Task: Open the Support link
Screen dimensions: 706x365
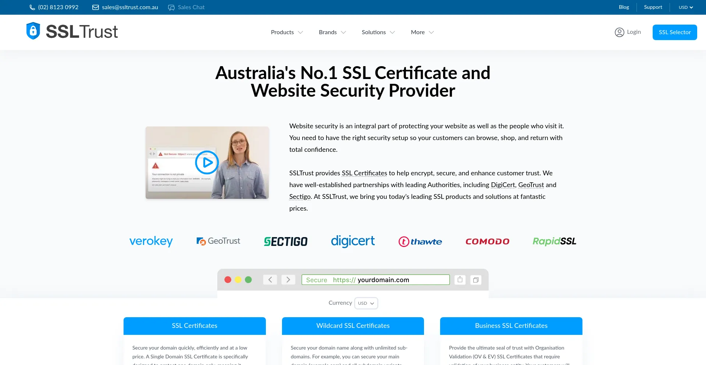Action: tap(653, 7)
